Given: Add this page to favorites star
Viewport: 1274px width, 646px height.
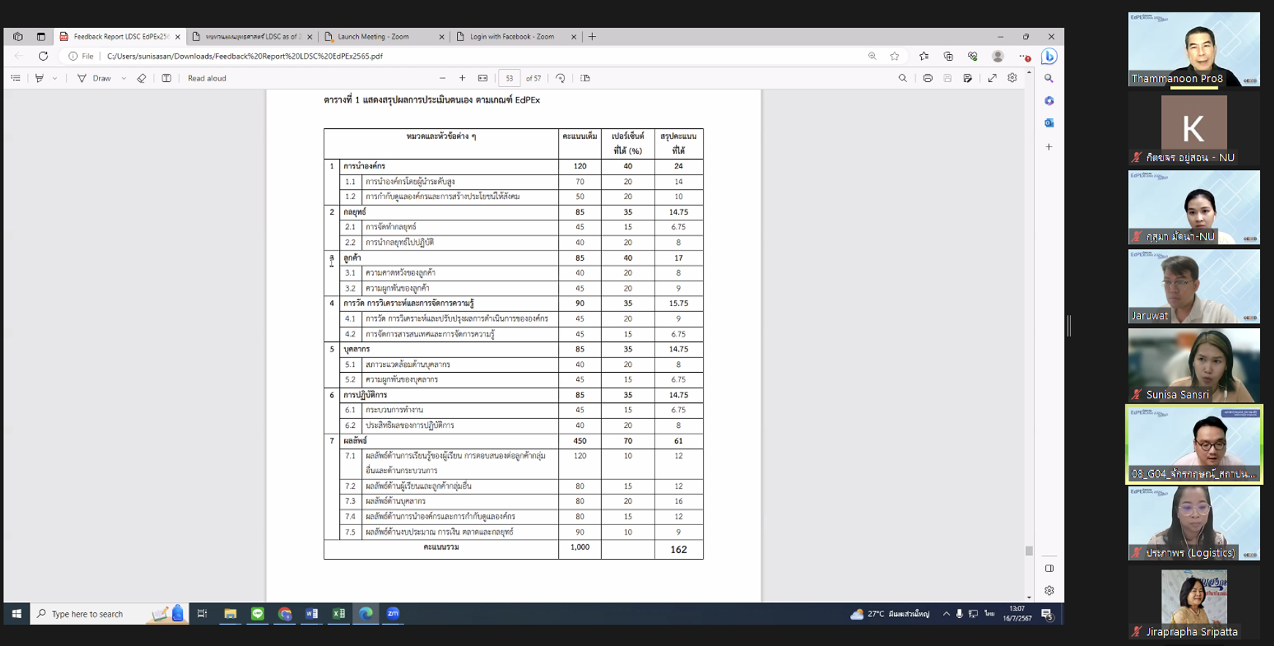Looking at the screenshot, I should 895,56.
